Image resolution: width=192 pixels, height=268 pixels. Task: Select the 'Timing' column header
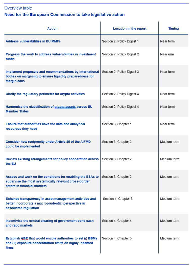click(173, 29)
